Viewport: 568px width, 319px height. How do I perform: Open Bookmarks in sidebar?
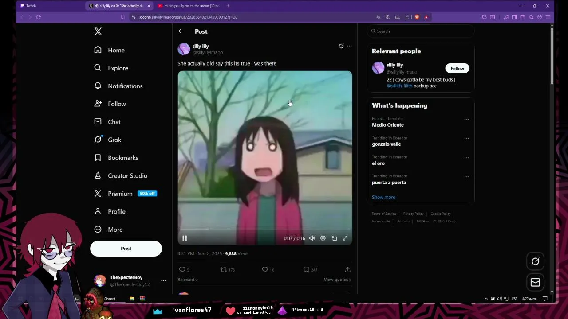pyautogui.click(x=116, y=158)
